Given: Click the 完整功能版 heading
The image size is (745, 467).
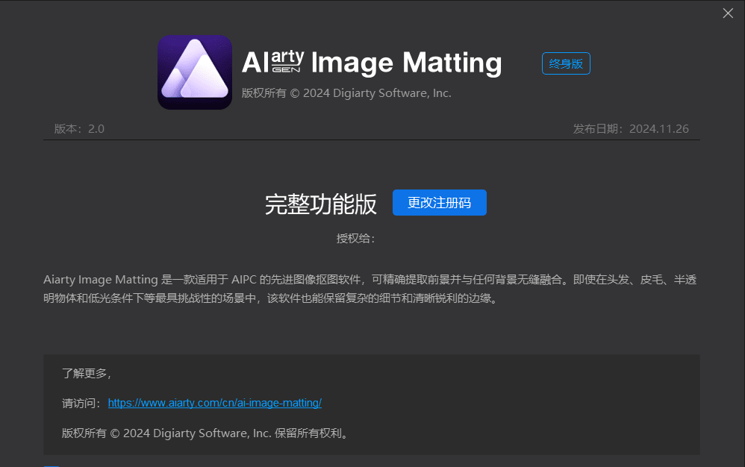Looking at the screenshot, I should coord(321,204).
